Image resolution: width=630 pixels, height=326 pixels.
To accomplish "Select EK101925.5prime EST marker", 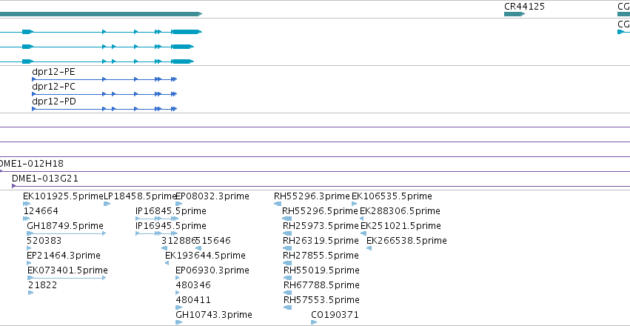I will pos(27,204).
